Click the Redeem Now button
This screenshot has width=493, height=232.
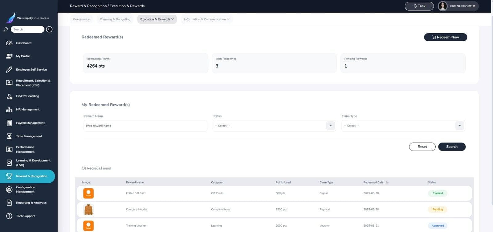(446, 37)
